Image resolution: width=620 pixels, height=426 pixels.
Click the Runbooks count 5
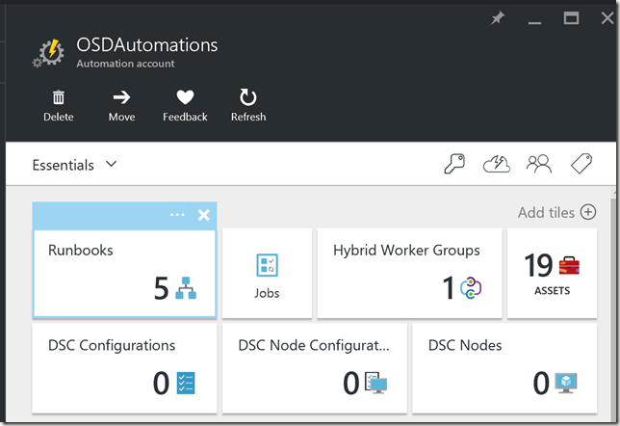162,288
